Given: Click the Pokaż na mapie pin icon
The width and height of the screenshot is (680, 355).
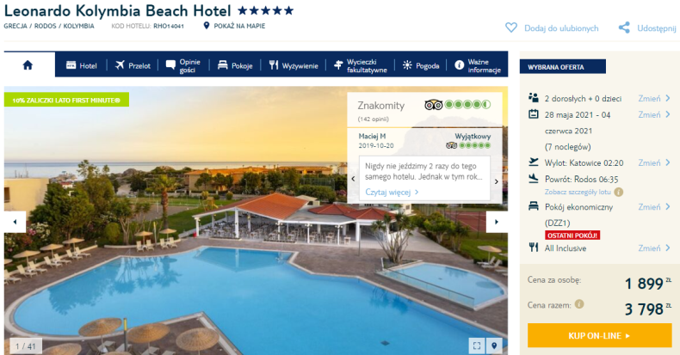Looking at the screenshot, I should point(207,26).
